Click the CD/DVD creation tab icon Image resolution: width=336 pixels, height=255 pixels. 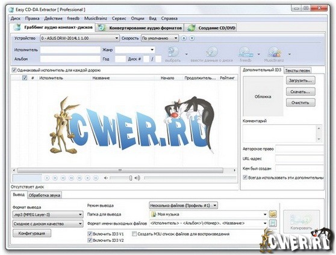(x=191, y=28)
